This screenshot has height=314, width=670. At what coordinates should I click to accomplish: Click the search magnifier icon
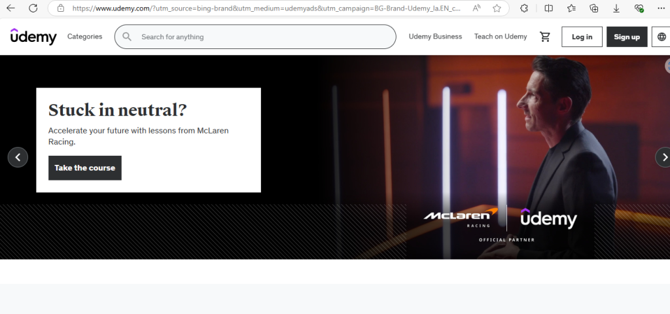point(127,37)
